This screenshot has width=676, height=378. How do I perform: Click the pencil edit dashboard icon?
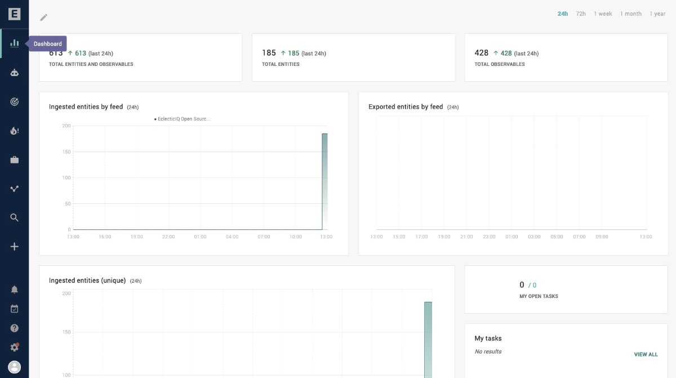(44, 17)
